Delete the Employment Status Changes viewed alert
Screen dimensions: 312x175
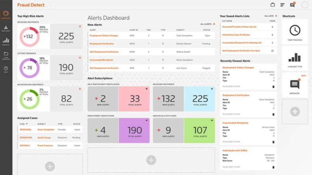[x=273, y=86]
